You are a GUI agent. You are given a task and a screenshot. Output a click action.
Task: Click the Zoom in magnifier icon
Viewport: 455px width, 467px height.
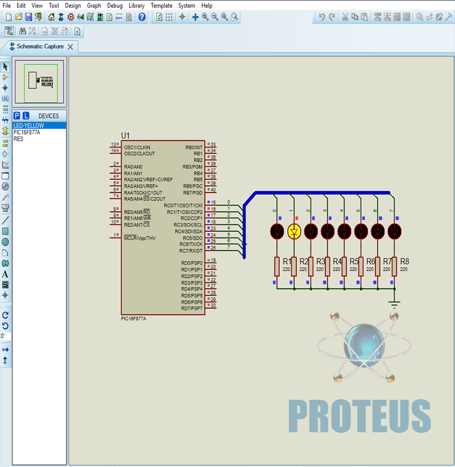pos(205,17)
